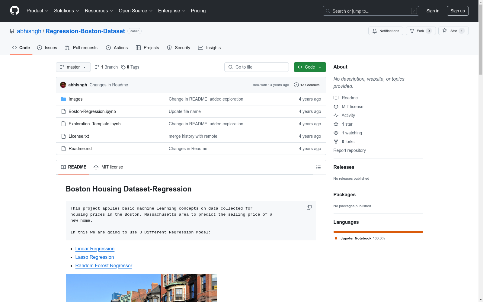The width and height of the screenshot is (483, 302).
Task: Click the 1 Branch link
Action: click(106, 67)
